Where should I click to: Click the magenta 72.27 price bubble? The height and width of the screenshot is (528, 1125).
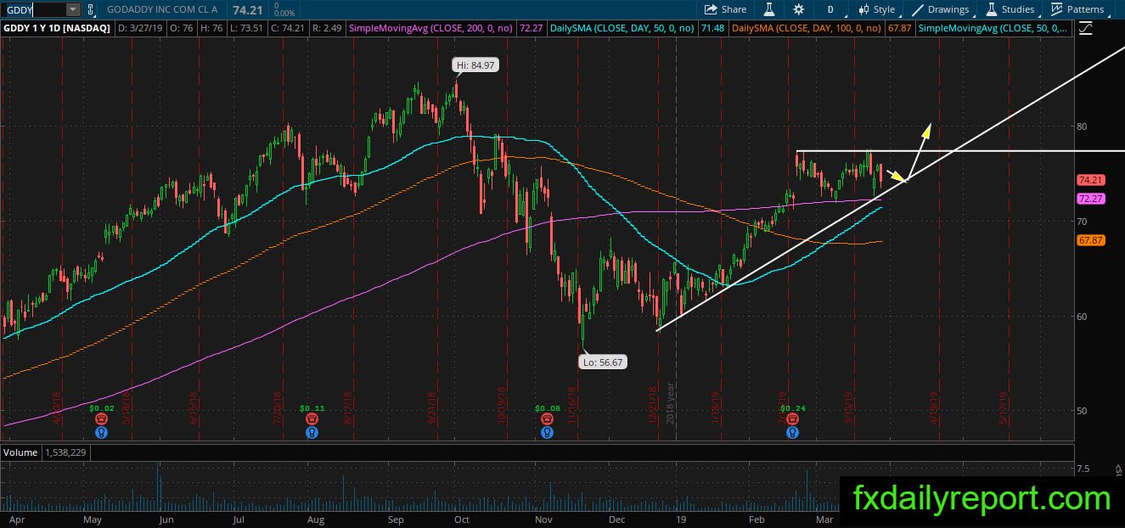pyautogui.click(x=1089, y=199)
